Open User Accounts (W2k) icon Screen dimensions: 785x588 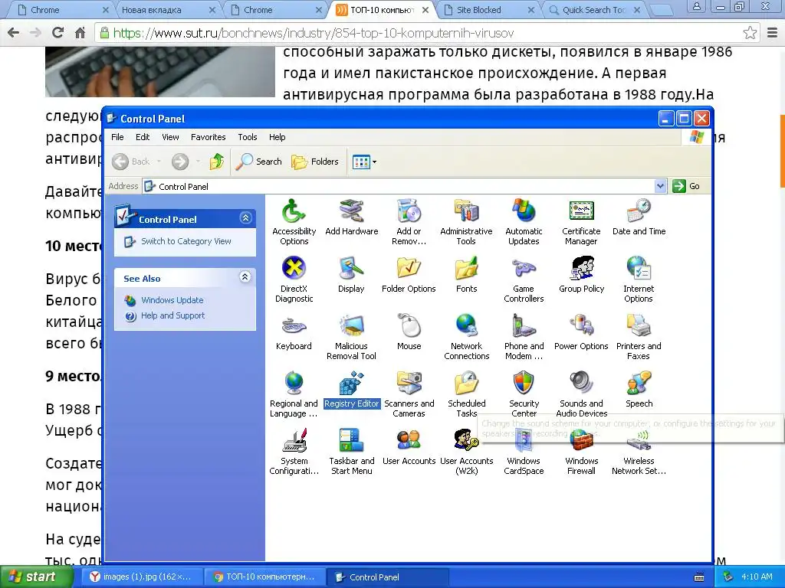466,441
